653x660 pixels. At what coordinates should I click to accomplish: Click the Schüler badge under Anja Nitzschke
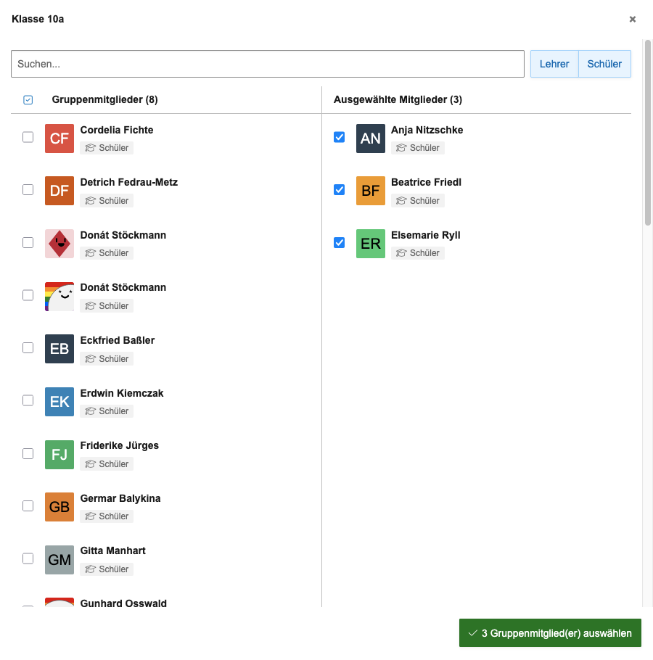click(418, 148)
